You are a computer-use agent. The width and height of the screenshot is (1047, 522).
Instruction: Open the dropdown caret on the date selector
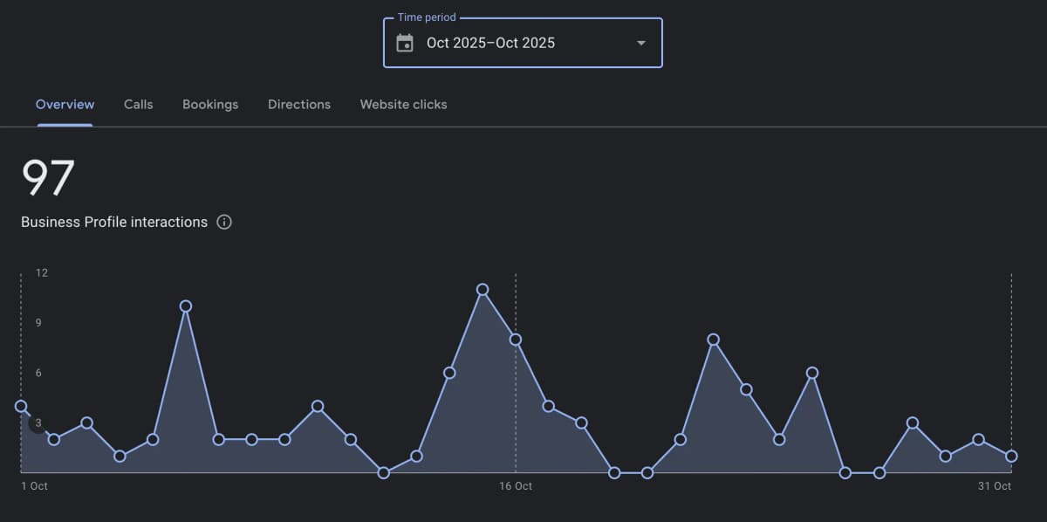coord(640,42)
